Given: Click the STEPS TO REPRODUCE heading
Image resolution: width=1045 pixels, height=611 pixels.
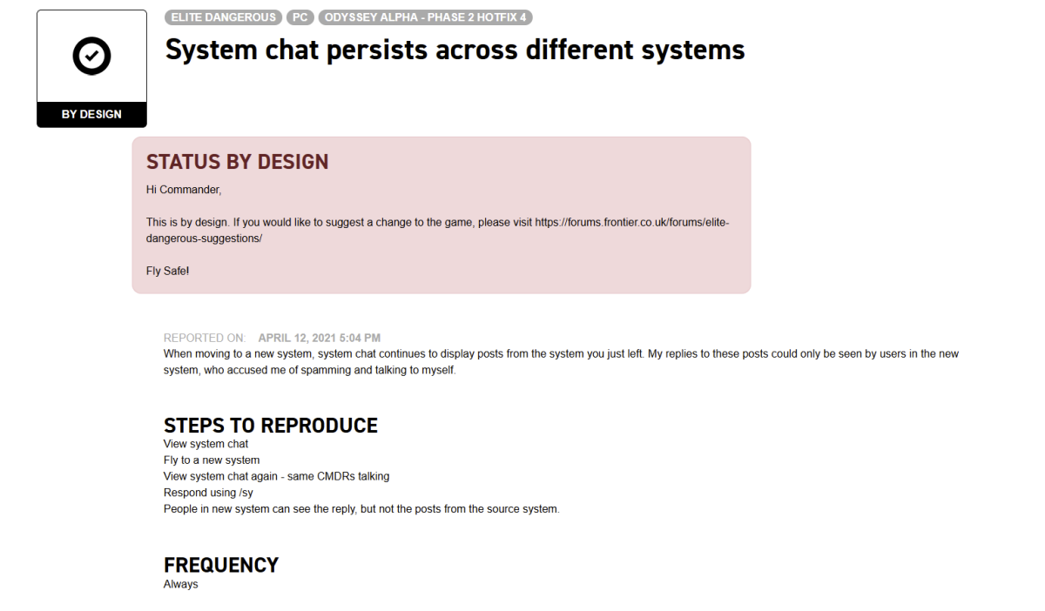Looking at the screenshot, I should (271, 426).
